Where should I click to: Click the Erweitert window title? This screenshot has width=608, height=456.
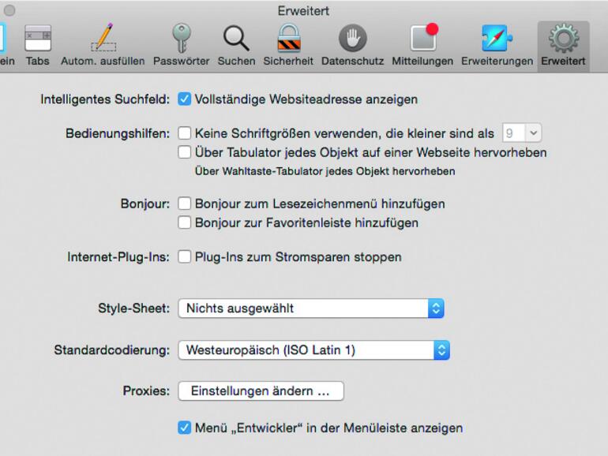304,11
